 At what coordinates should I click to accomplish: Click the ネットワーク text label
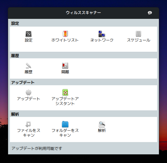pyautogui.click(x=102, y=40)
